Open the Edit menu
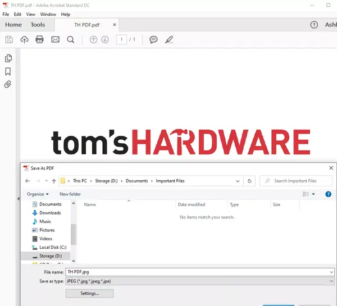The image size is (337, 306). (17, 15)
